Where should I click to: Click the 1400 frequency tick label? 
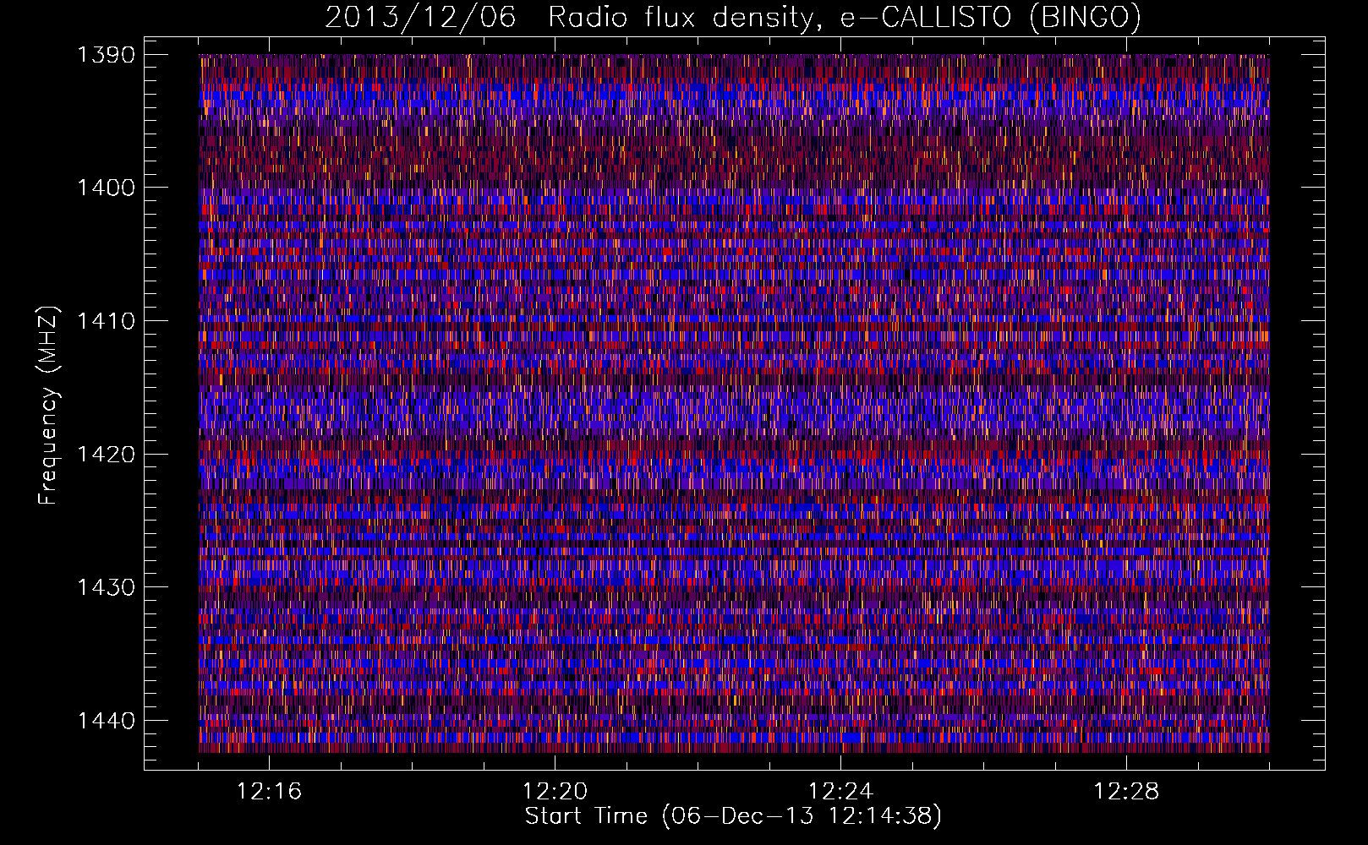tap(107, 188)
